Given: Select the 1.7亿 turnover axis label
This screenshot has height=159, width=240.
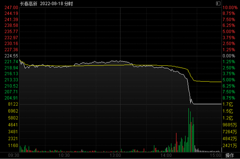Looking at the screenshot, I should [228, 104].
